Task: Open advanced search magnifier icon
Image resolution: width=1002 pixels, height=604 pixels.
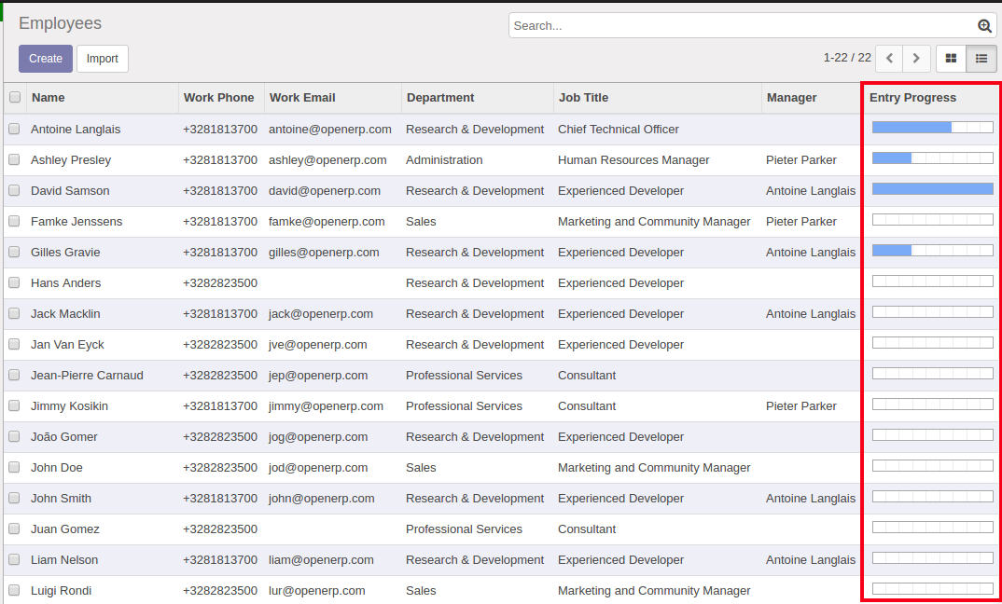Action: click(x=984, y=26)
